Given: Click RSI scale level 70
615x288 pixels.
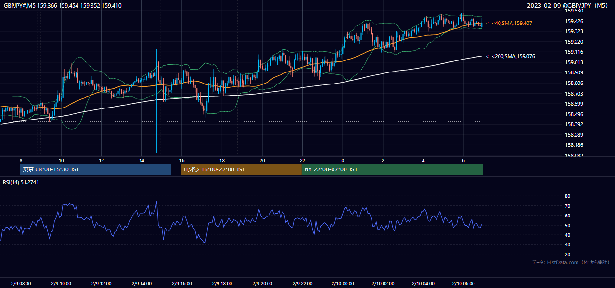Looking at the screenshot, I should coord(568,206).
